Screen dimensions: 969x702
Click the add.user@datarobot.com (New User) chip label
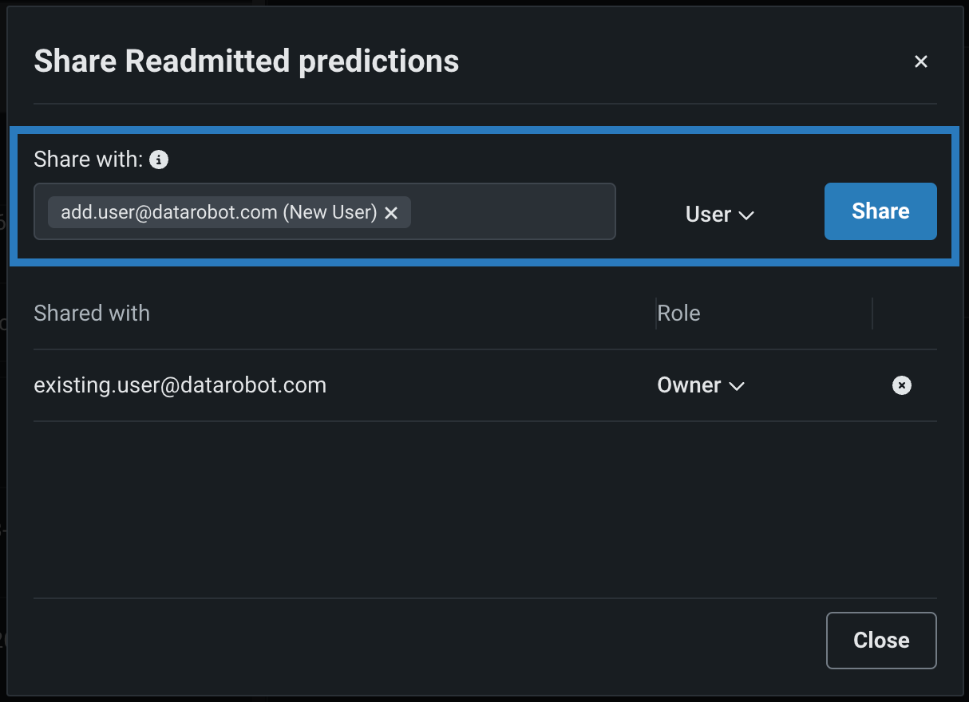coord(219,213)
